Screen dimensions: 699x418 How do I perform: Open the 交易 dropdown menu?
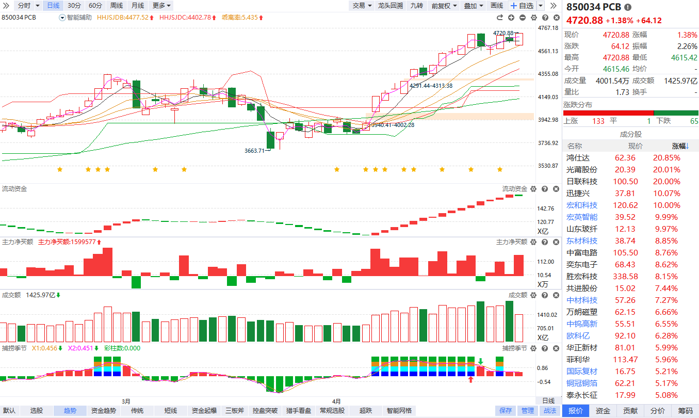(361, 6)
